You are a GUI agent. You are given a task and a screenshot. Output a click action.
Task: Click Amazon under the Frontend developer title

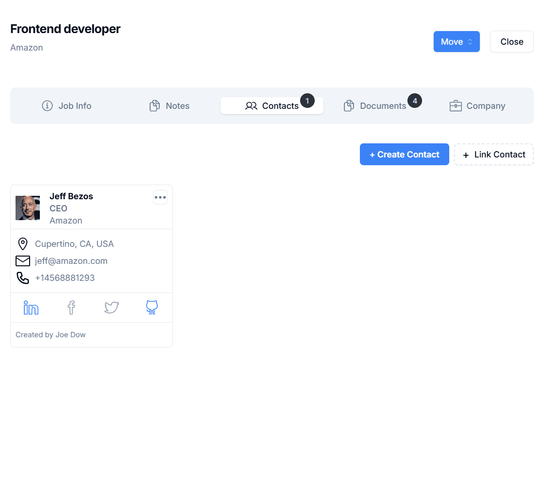pyautogui.click(x=27, y=47)
